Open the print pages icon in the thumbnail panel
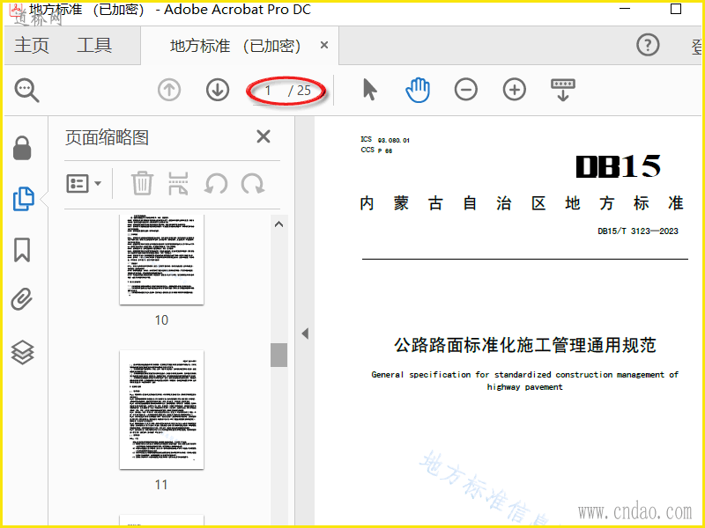 pos(178,183)
